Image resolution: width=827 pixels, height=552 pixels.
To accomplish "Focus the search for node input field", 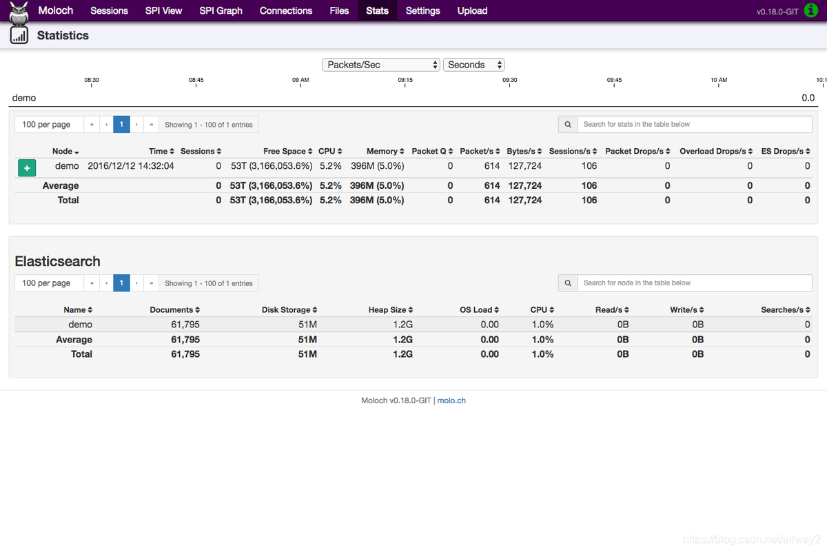I will click(695, 283).
